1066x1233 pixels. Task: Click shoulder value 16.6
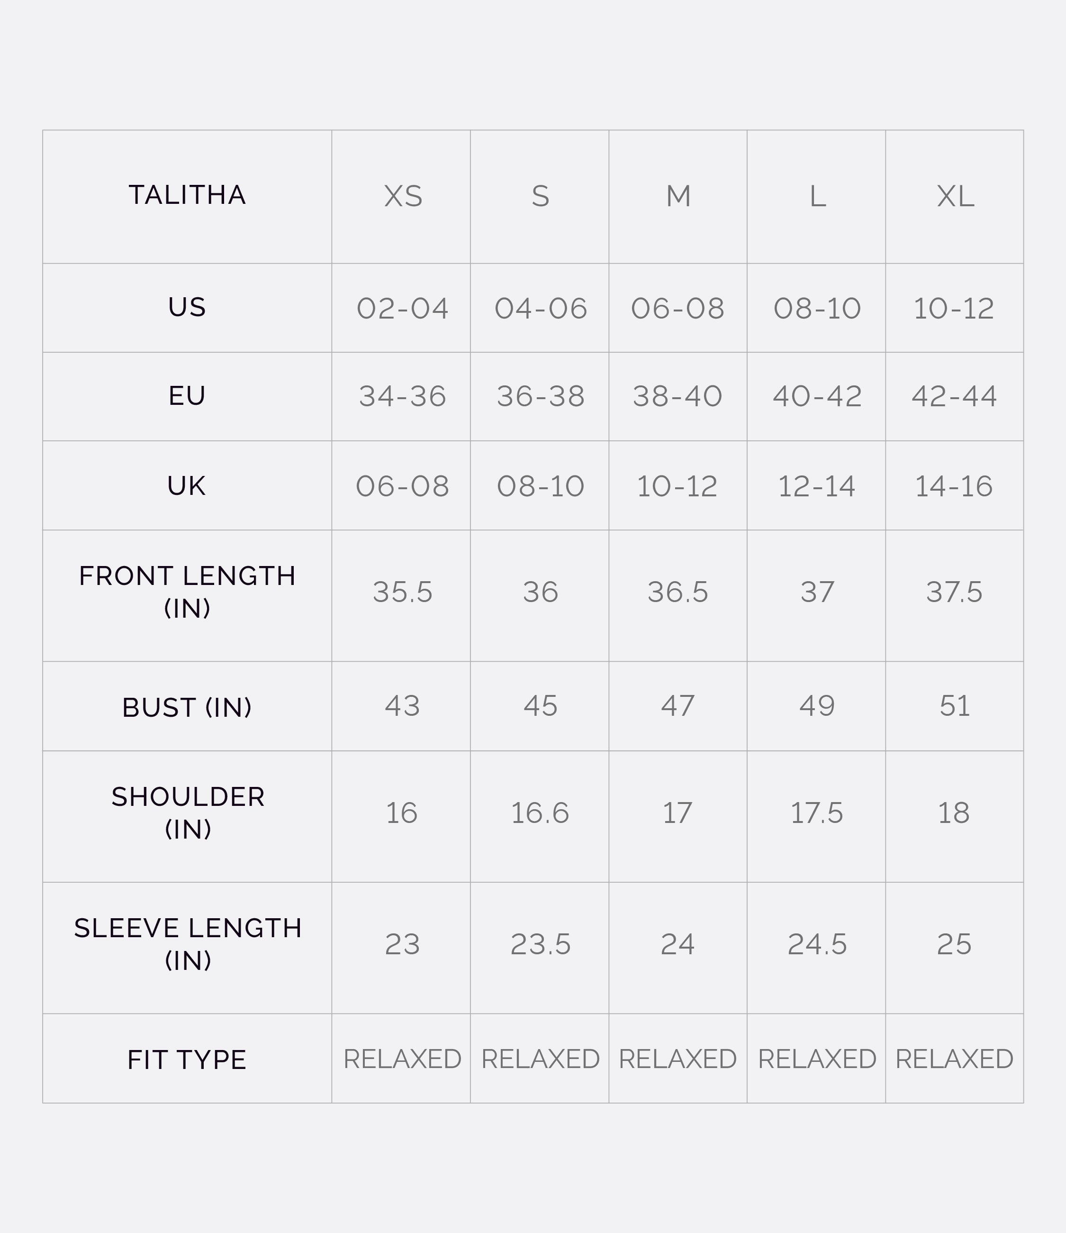[540, 813]
